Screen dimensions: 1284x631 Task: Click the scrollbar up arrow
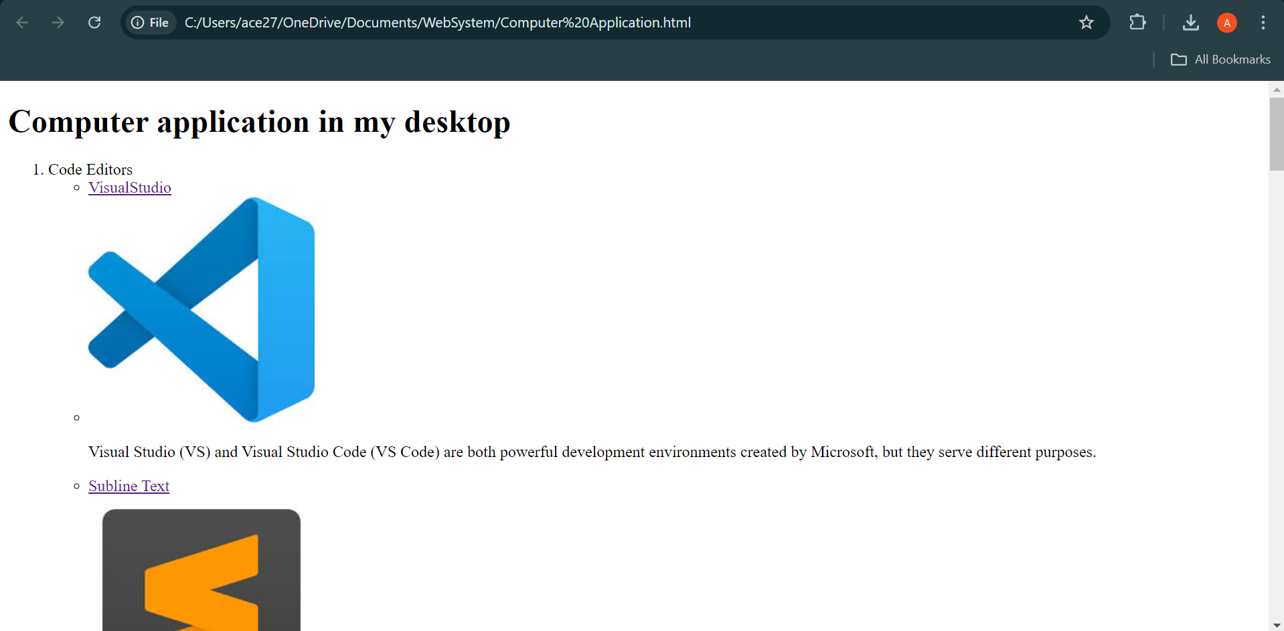tap(1277, 89)
